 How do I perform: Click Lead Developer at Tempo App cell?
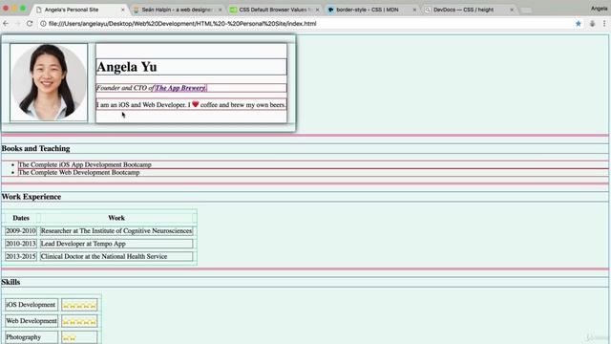click(116, 244)
